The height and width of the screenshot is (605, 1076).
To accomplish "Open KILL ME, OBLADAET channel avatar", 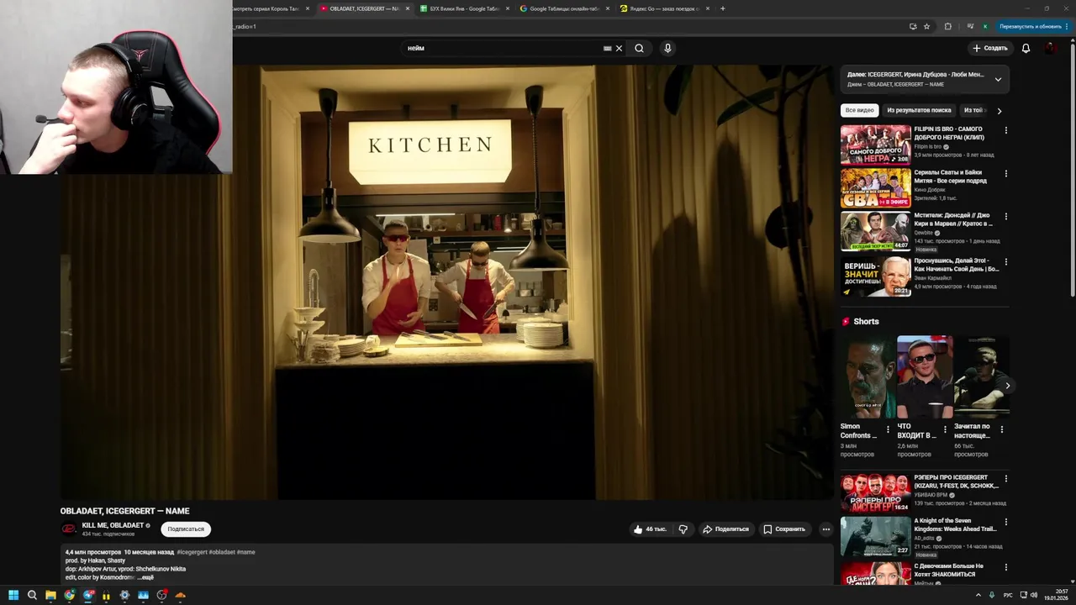I will 69,529.
